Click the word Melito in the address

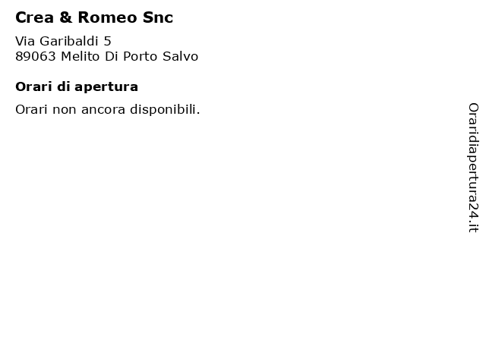[x=80, y=56]
